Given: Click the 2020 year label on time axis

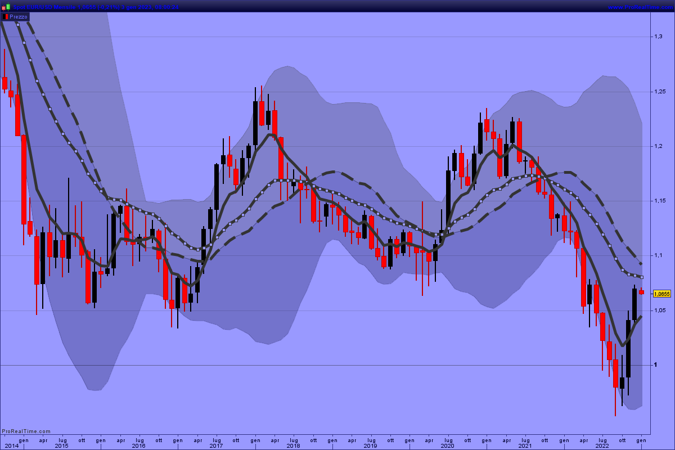Looking at the screenshot, I should [447, 445].
